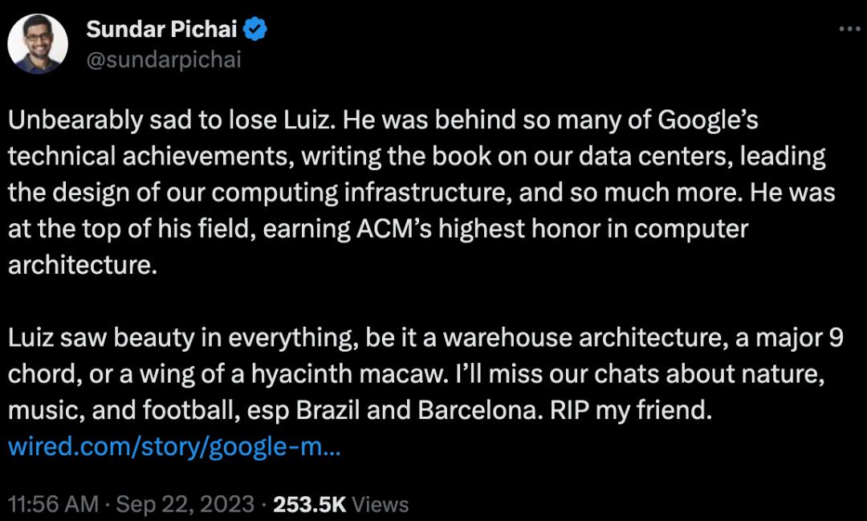The image size is (867, 521).
Task: Click the display name Sundar Pichai
Action: pyautogui.click(x=162, y=30)
